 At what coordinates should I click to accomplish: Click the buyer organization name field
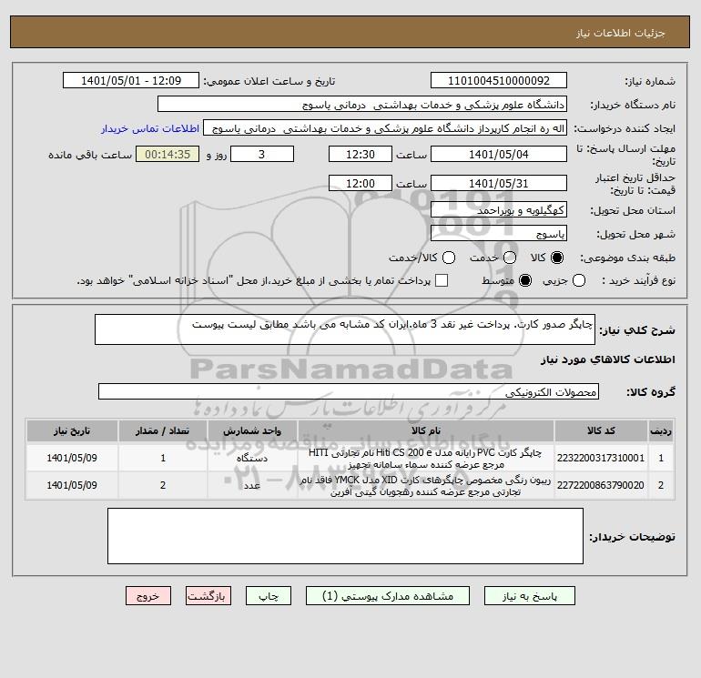pyautogui.click(x=362, y=105)
